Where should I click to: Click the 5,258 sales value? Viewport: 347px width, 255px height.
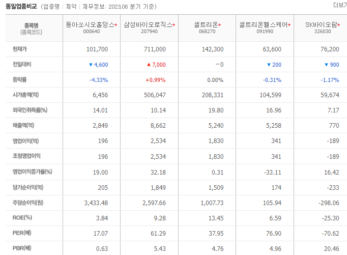[x=274, y=126]
